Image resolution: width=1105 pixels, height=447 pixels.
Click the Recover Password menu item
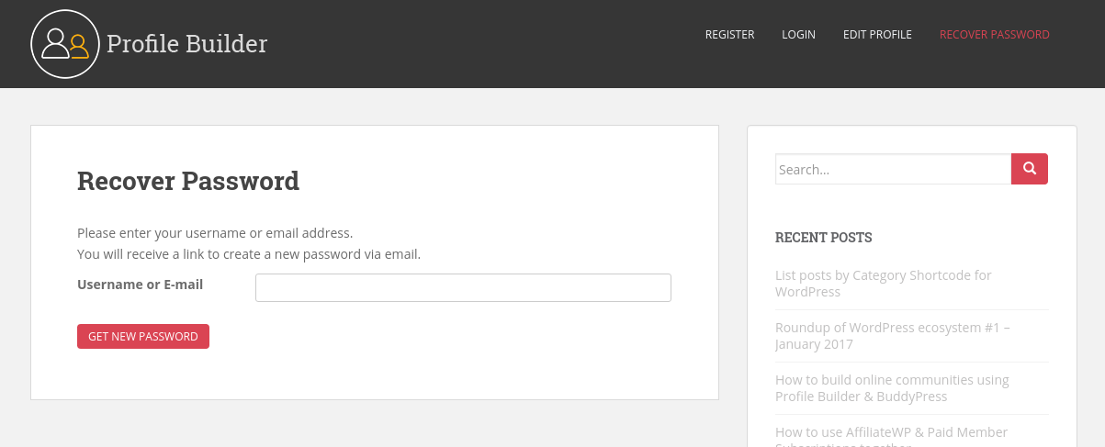[994, 35]
